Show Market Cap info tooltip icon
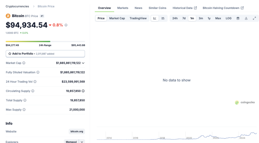This screenshot has height=143, width=259. point(24,63)
